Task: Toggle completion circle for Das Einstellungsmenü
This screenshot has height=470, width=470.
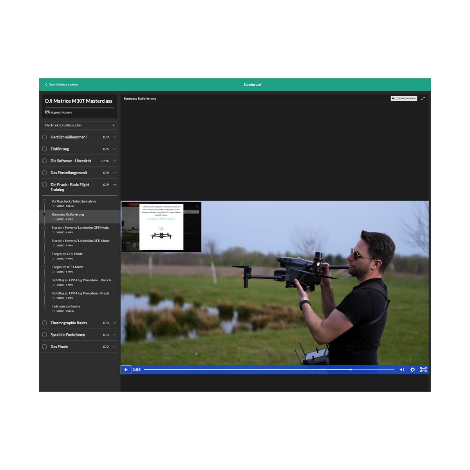Action: (x=45, y=173)
